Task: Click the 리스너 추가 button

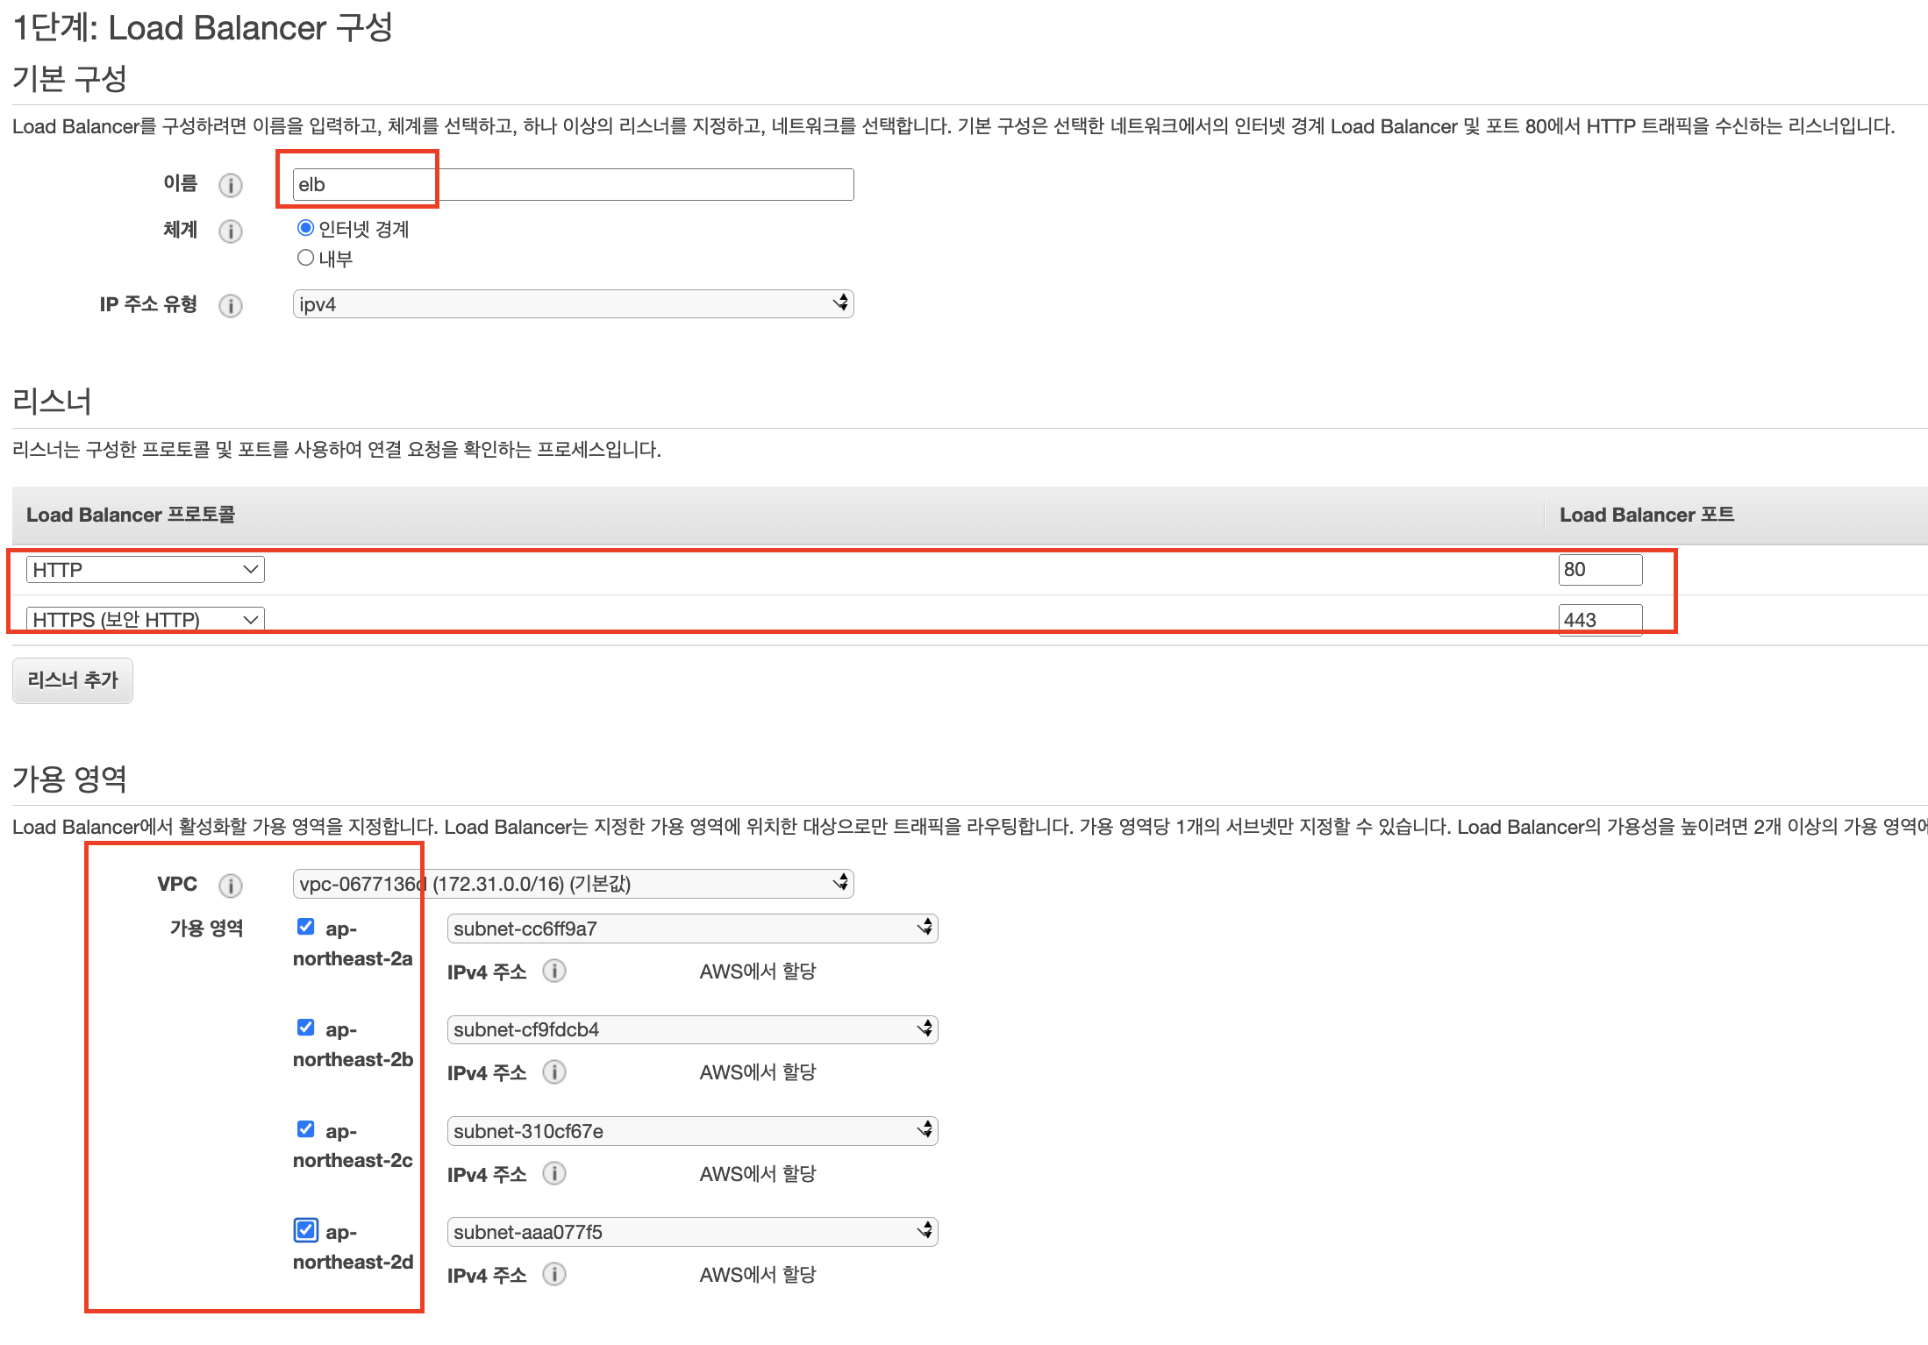Action: pyautogui.click(x=73, y=680)
